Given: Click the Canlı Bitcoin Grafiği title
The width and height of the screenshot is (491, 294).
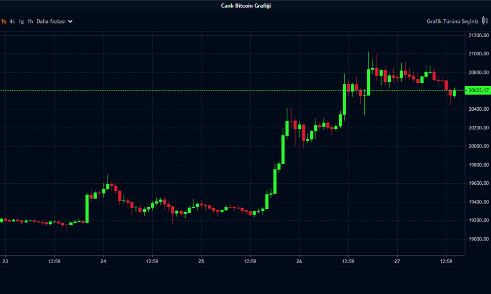Looking at the screenshot, I should coord(246,6).
